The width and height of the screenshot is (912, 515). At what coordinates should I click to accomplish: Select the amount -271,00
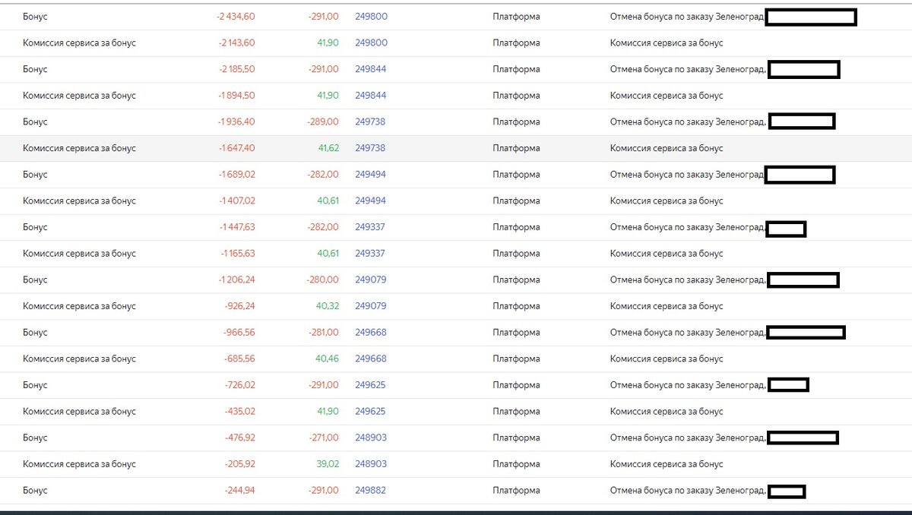[324, 438]
